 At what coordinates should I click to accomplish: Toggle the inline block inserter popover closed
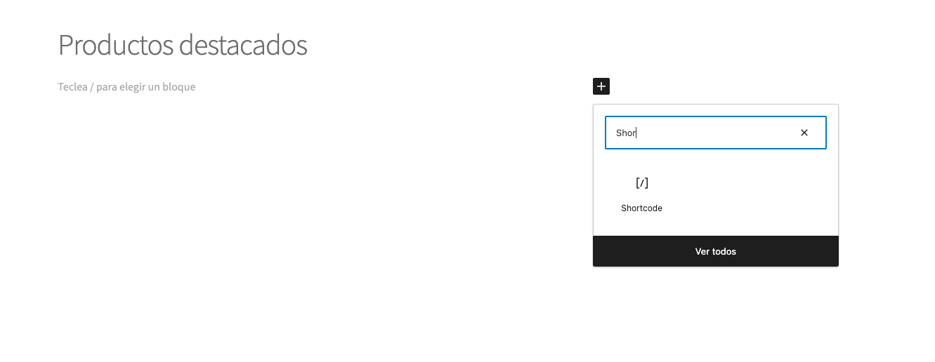(601, 86)
